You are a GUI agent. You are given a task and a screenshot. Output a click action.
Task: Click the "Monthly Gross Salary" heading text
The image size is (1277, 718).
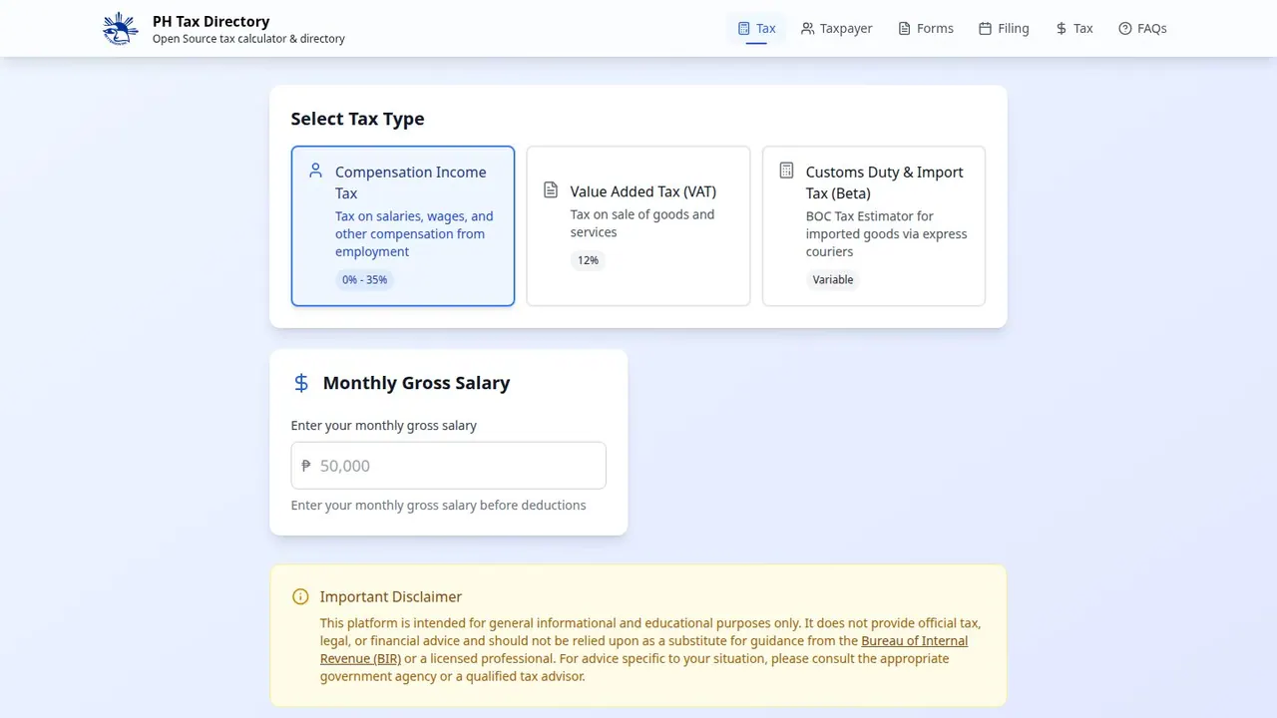[x=416, y=383]
